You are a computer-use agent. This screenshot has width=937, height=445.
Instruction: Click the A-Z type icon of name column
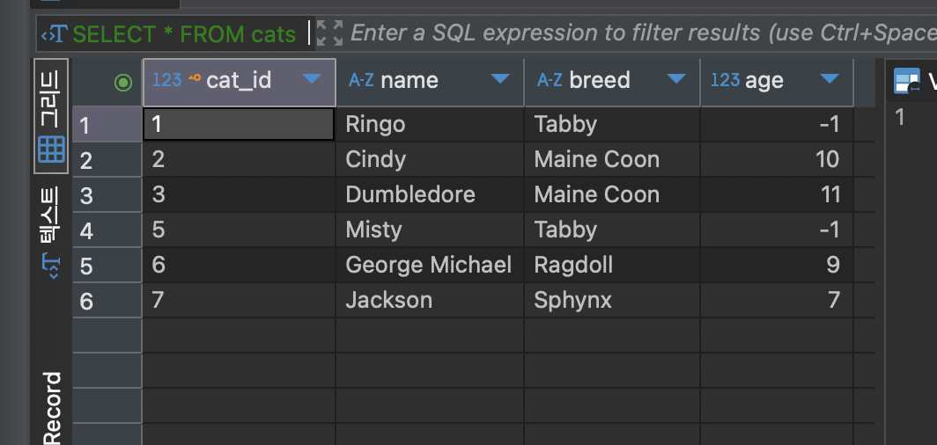click(x=361, y=81)
